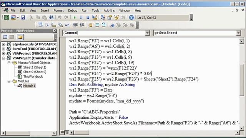Click the Indent icon
246x138 pixels.
click(x=75, y=25)
